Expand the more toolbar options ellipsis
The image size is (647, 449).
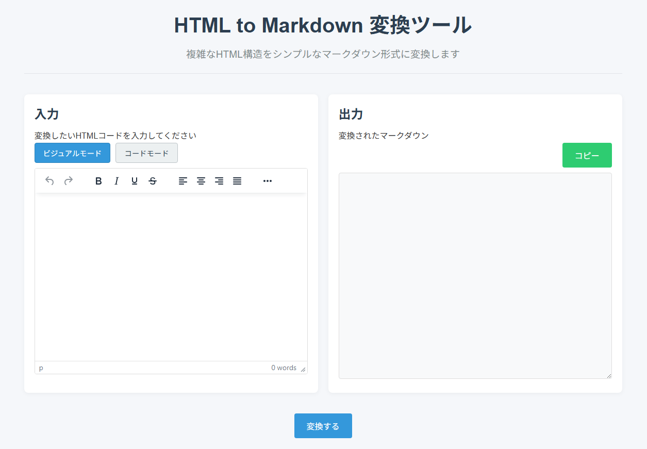coord(268,181)
